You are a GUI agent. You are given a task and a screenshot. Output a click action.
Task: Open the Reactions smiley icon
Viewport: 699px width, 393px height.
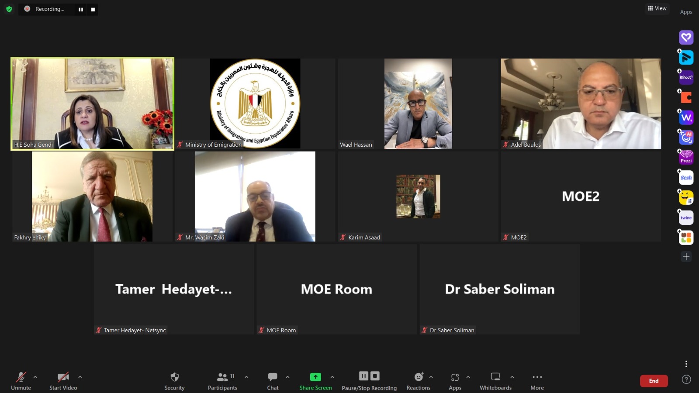[x=419, y=377]
